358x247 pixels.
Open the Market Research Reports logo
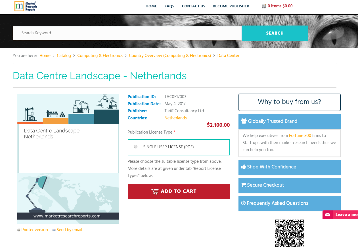click(26, 6)
